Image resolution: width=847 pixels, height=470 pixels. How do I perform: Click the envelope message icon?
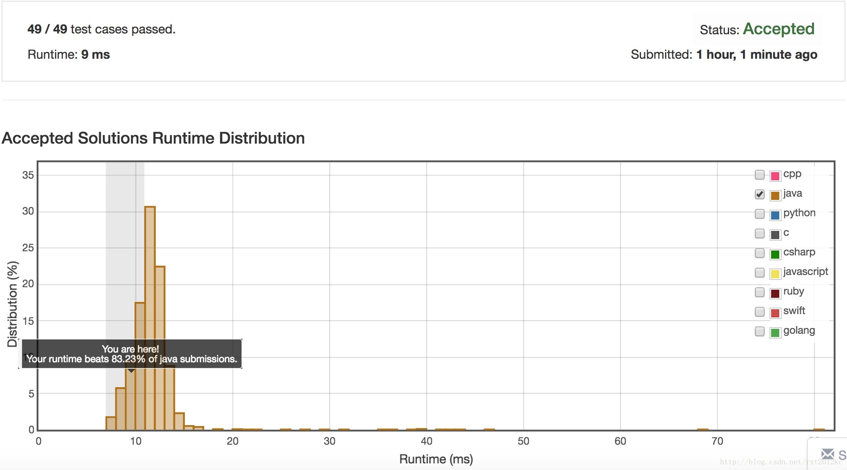pos(827,454)
